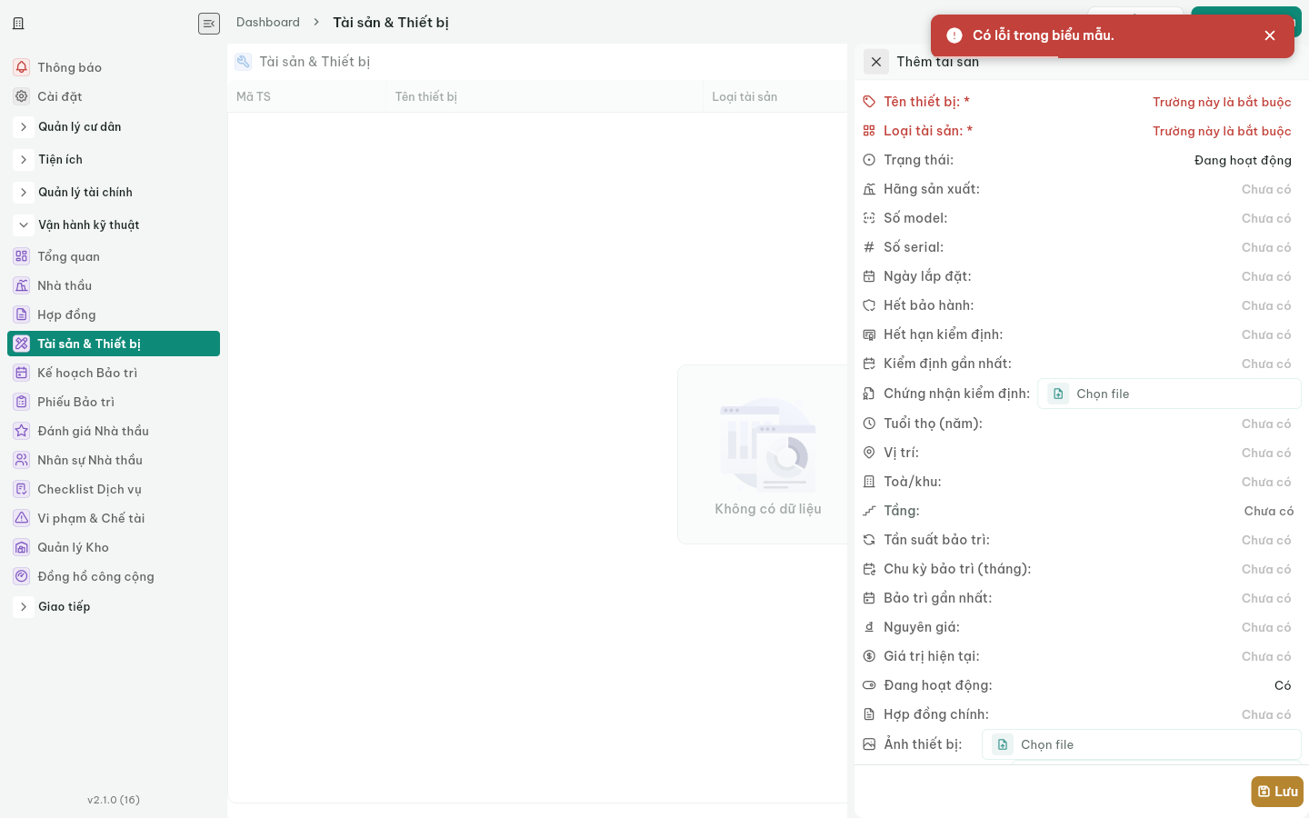Dismiss the Có lỗi trong biểu mẫu alert

1270,35
